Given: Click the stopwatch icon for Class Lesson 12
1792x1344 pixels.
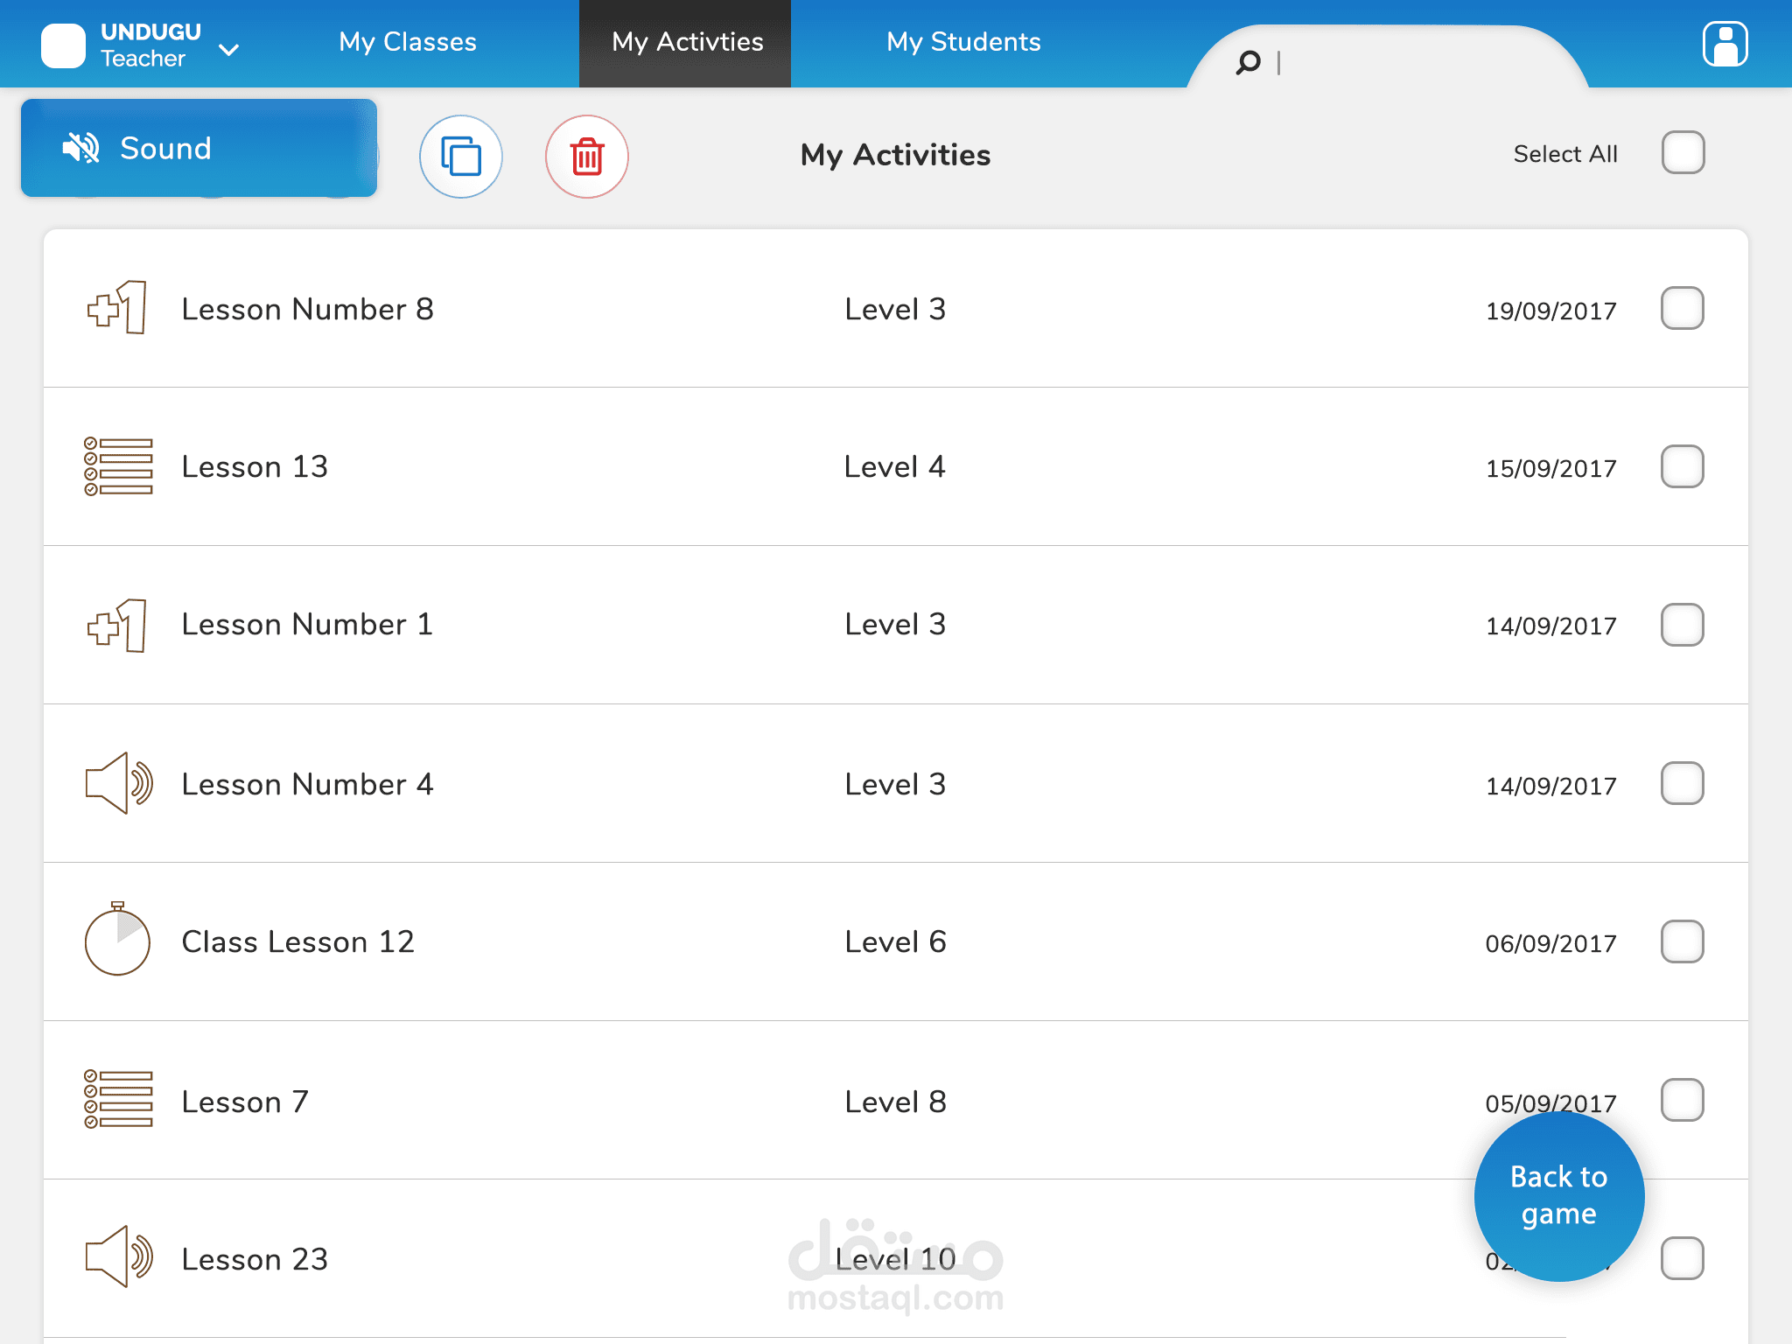Looking at the screenshot, I should 117,940.
